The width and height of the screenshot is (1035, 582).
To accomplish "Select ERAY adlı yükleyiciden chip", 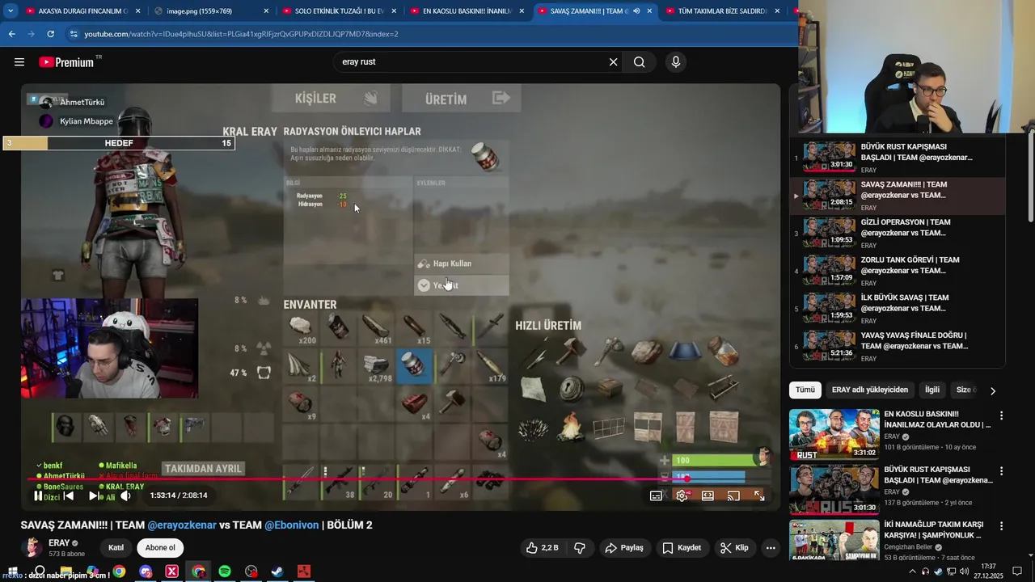I will (870, 390).
